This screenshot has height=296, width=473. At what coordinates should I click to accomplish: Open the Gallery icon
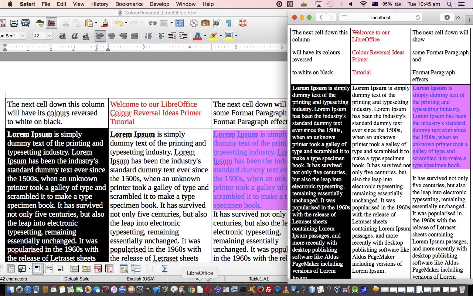tap(205, 23)
